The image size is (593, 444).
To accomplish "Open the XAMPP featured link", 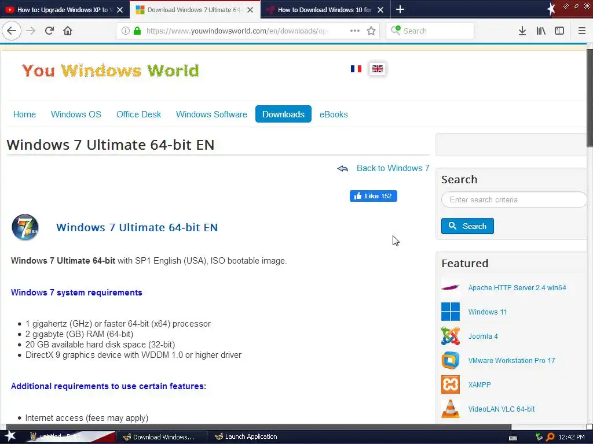I will click(479, 384).
